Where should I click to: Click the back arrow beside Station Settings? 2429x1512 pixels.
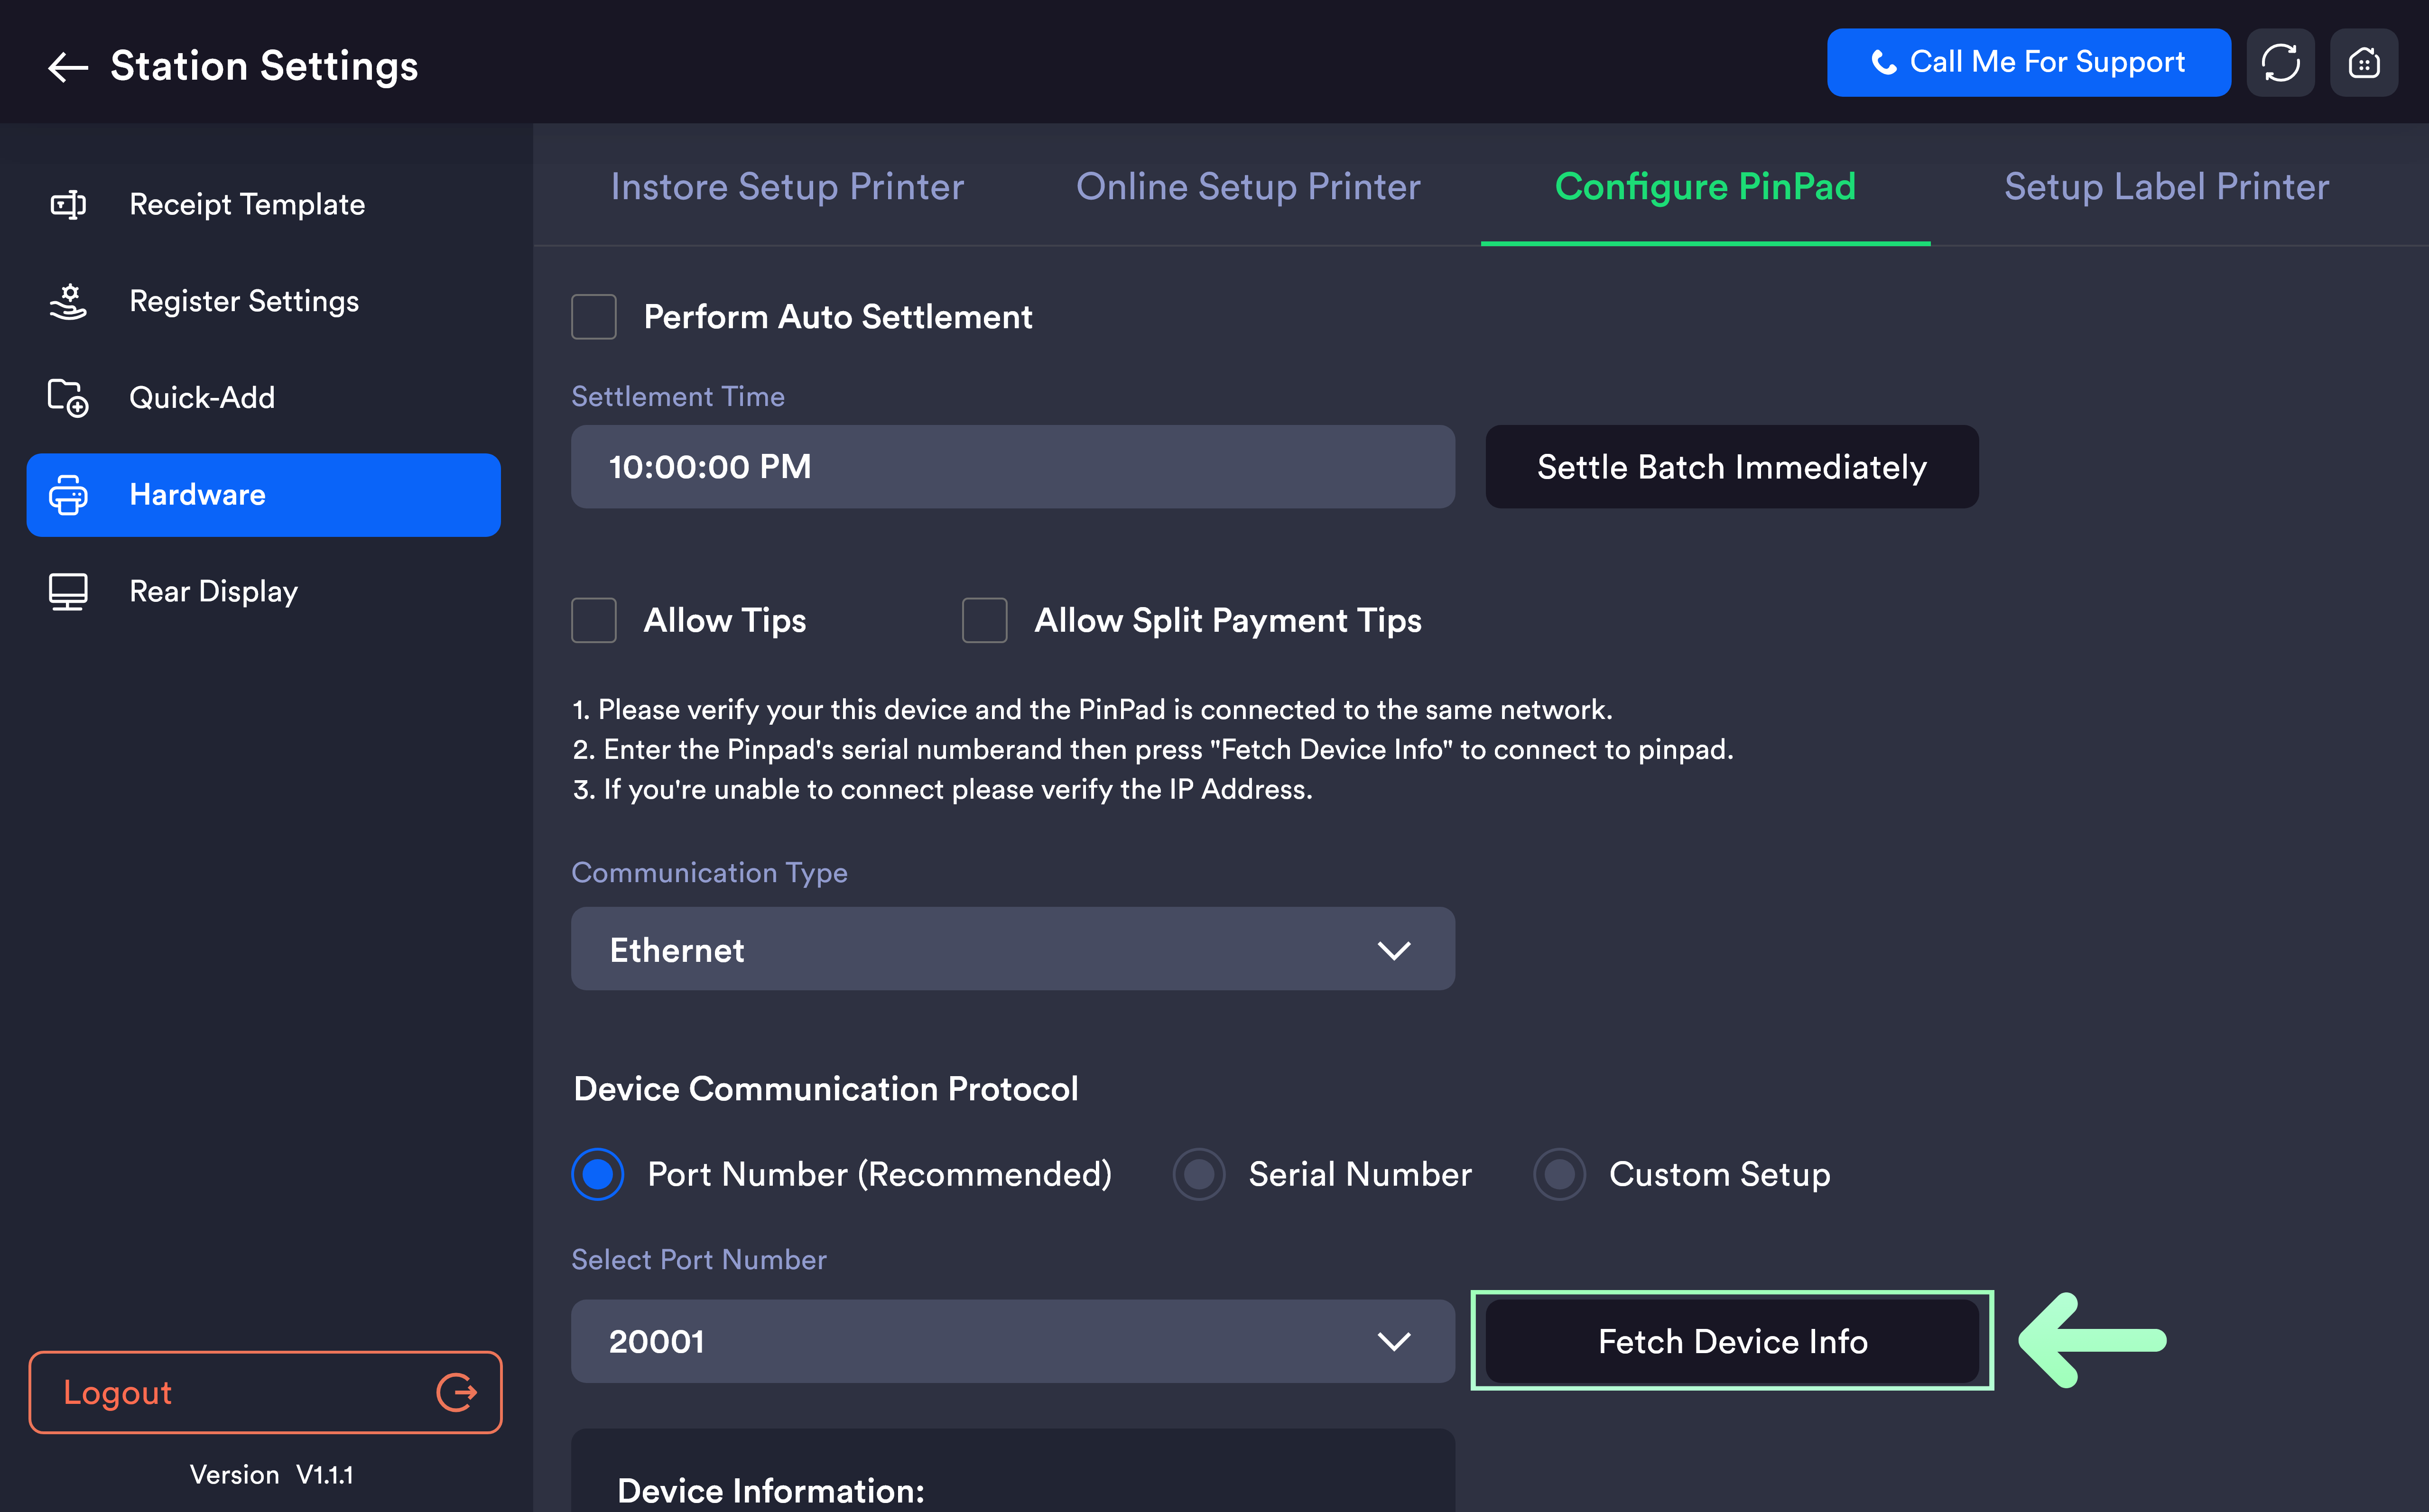[x=68, y=66]
